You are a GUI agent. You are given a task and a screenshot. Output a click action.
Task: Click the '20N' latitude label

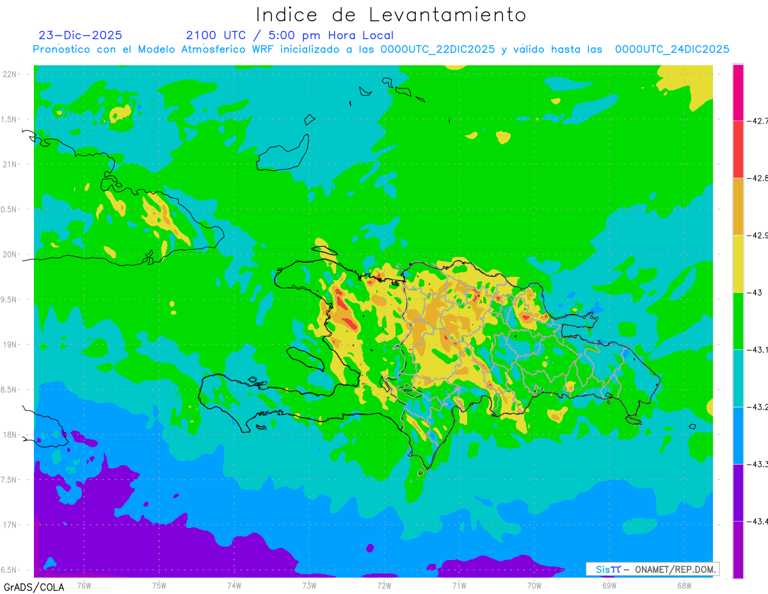(x=11, y=254)
